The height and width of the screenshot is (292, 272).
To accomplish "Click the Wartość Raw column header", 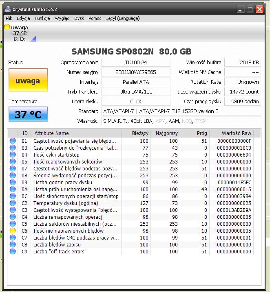I will pos(232,133).
